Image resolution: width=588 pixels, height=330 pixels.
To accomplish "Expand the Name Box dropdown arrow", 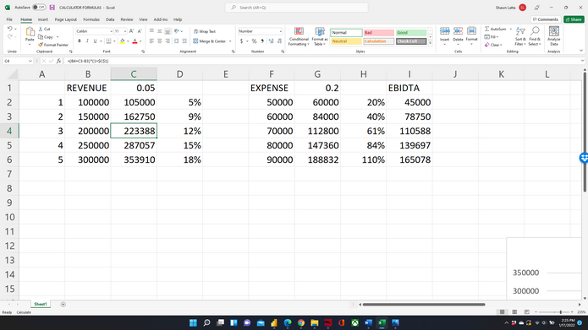I will click(30, 61).
